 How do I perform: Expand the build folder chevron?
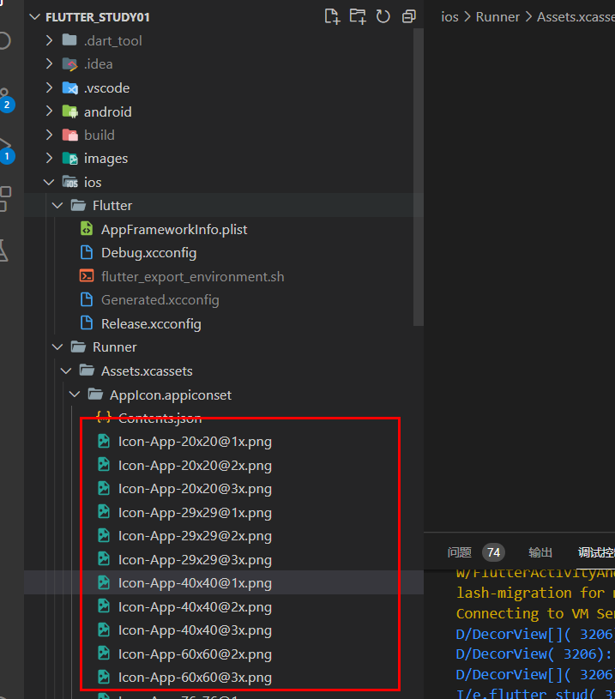50,135
